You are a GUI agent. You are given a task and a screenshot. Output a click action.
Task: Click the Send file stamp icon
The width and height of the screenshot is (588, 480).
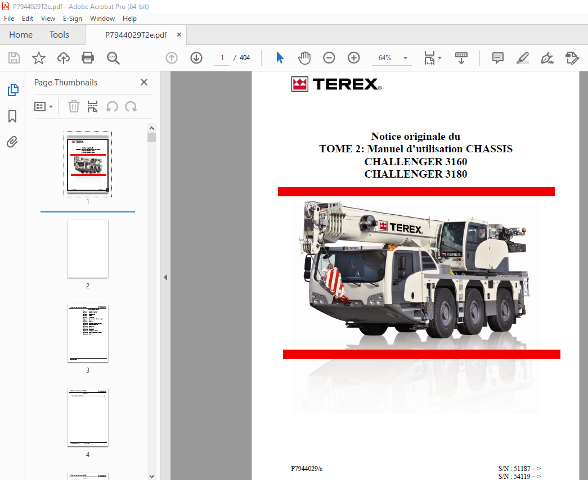572,58
